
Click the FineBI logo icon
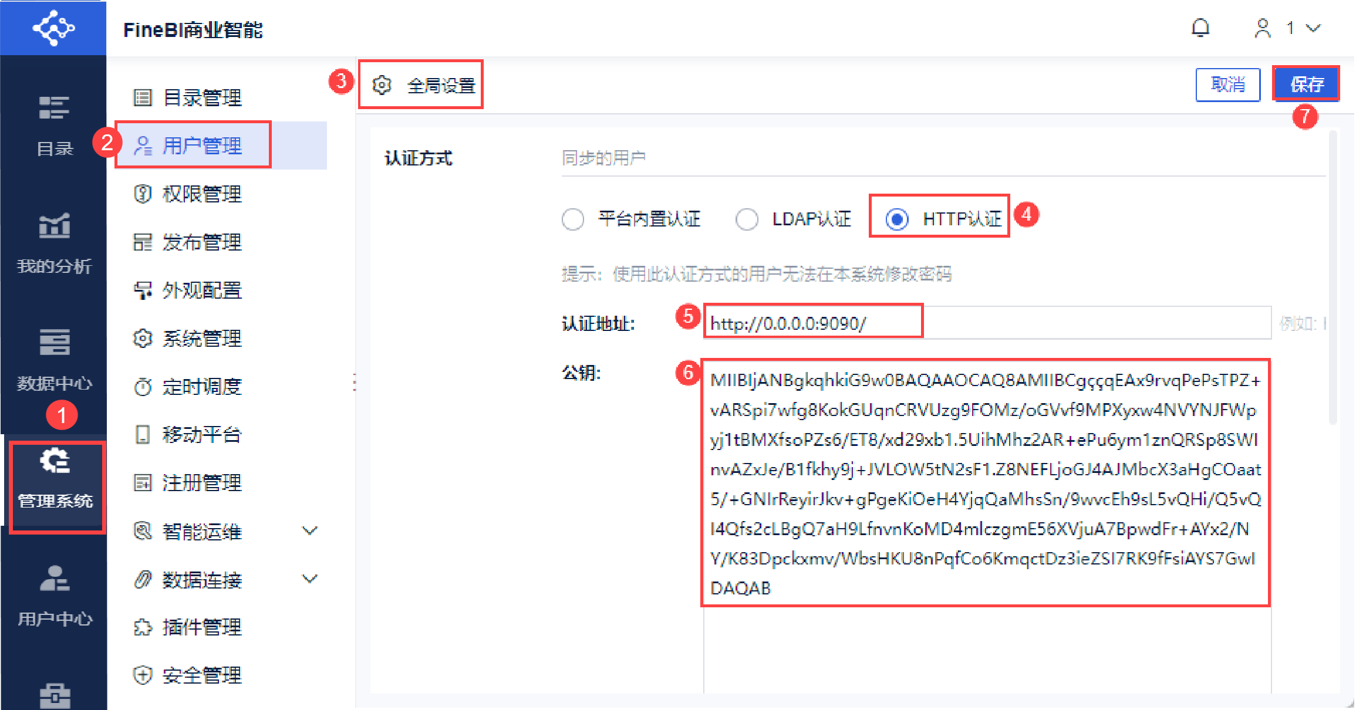[x=53, y=28]
